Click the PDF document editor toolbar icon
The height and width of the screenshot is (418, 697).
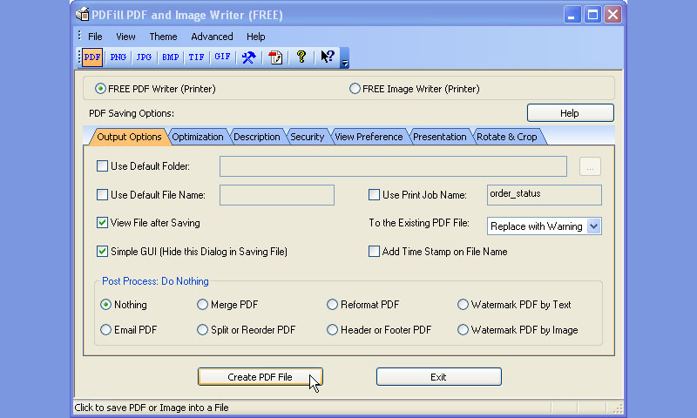275,57
